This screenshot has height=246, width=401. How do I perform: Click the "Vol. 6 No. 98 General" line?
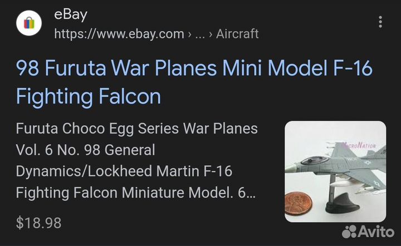tap(85, 150)
